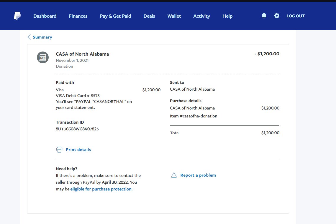The image size is (336, 224).
Task: Click the printer icon
Action: tap(59, 150)
